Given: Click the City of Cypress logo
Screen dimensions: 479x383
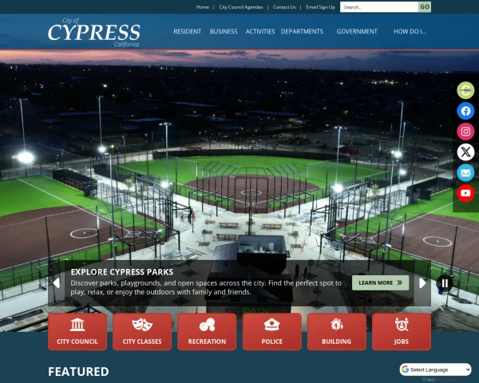Looking at the screenshot, I should (x=93, y=32).
